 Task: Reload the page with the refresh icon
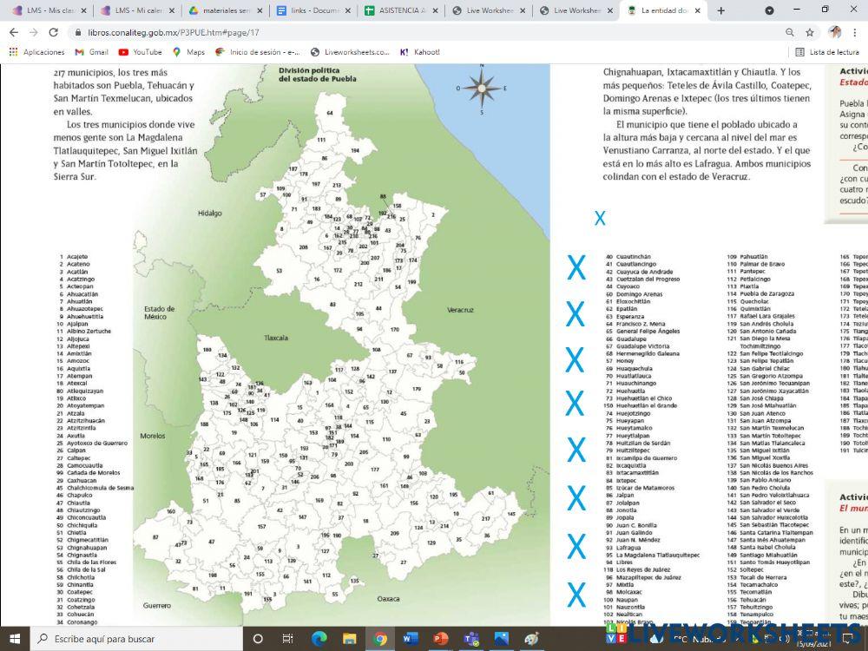coord(54,32)
